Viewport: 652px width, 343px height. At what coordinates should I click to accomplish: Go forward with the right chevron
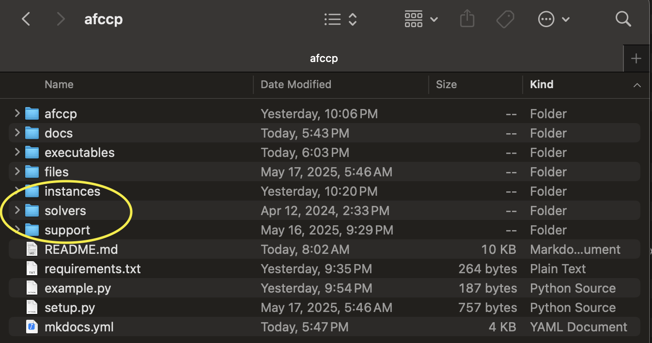61,19
